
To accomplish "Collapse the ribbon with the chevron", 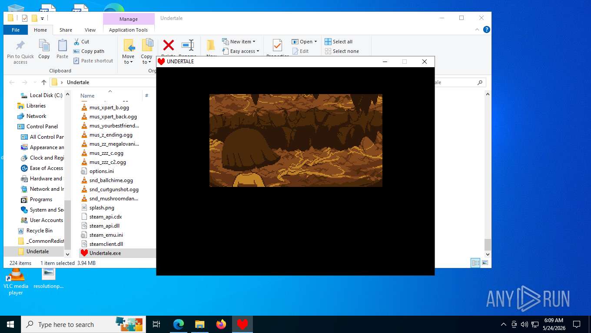I will click(x=478, y=29).
